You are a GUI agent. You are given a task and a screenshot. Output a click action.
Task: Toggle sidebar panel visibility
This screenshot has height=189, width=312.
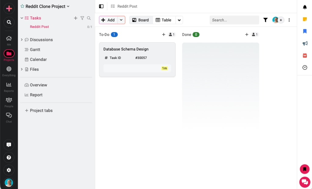(101, 6)
